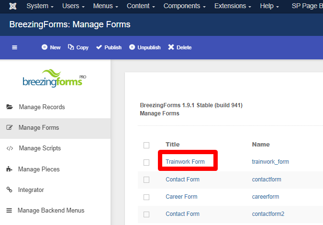Screen dimensions: 323x225
Task: Click the New plus icon
Action: click(45, 47)
